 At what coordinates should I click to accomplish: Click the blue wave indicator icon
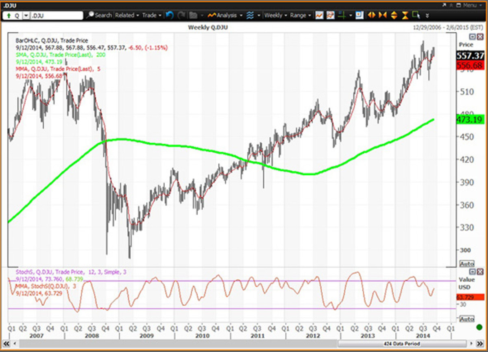pos(250,15)
